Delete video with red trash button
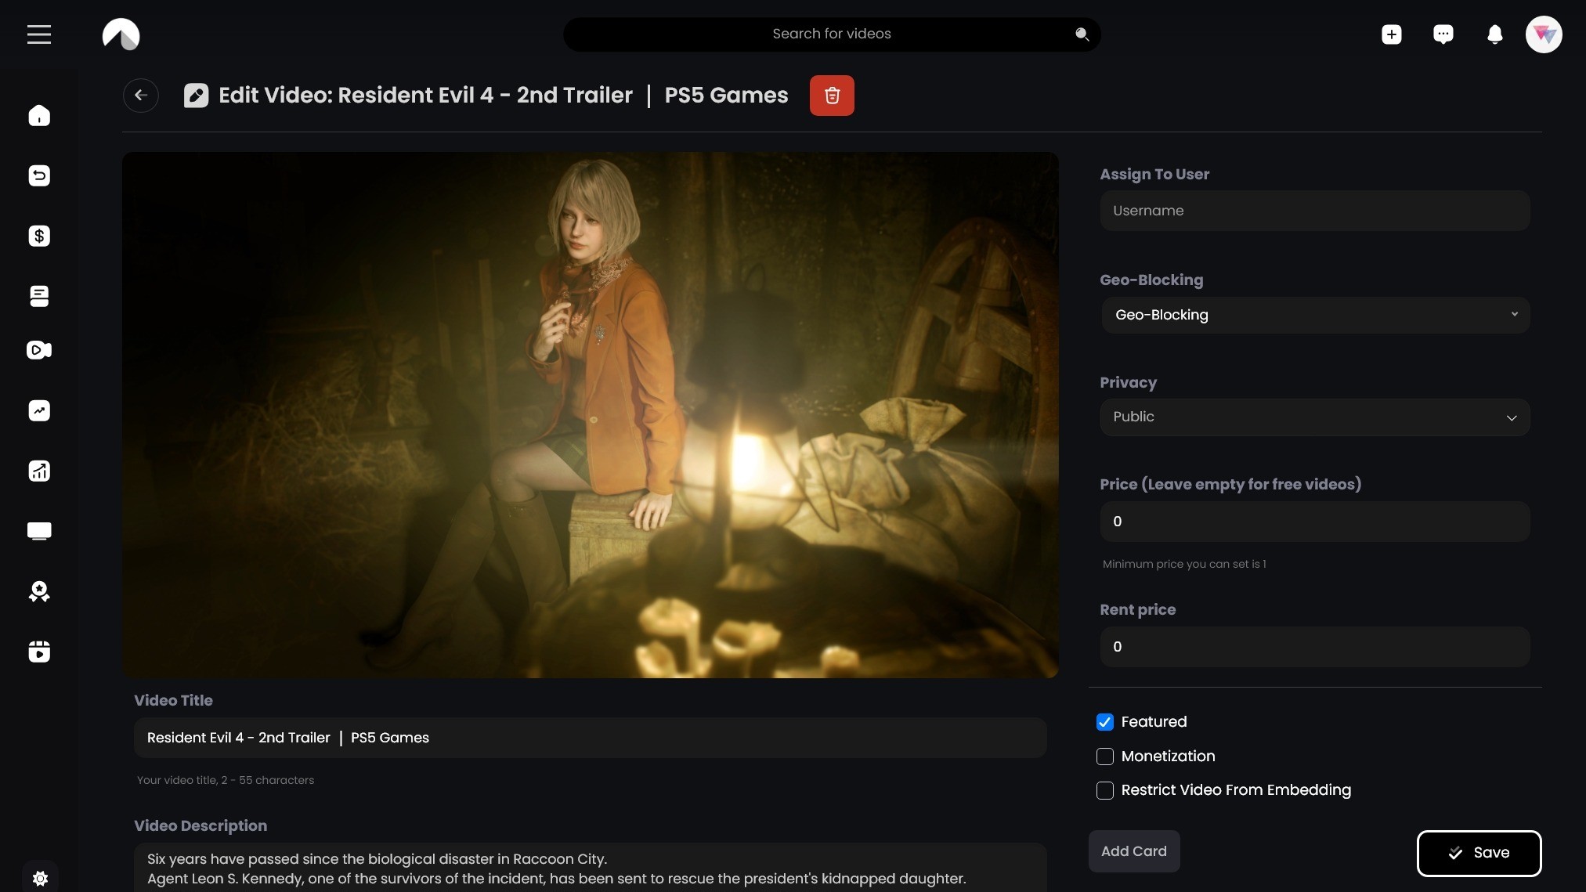This screenshot has height=892, width=1586. pyautogui.click(x=832, y=96)
